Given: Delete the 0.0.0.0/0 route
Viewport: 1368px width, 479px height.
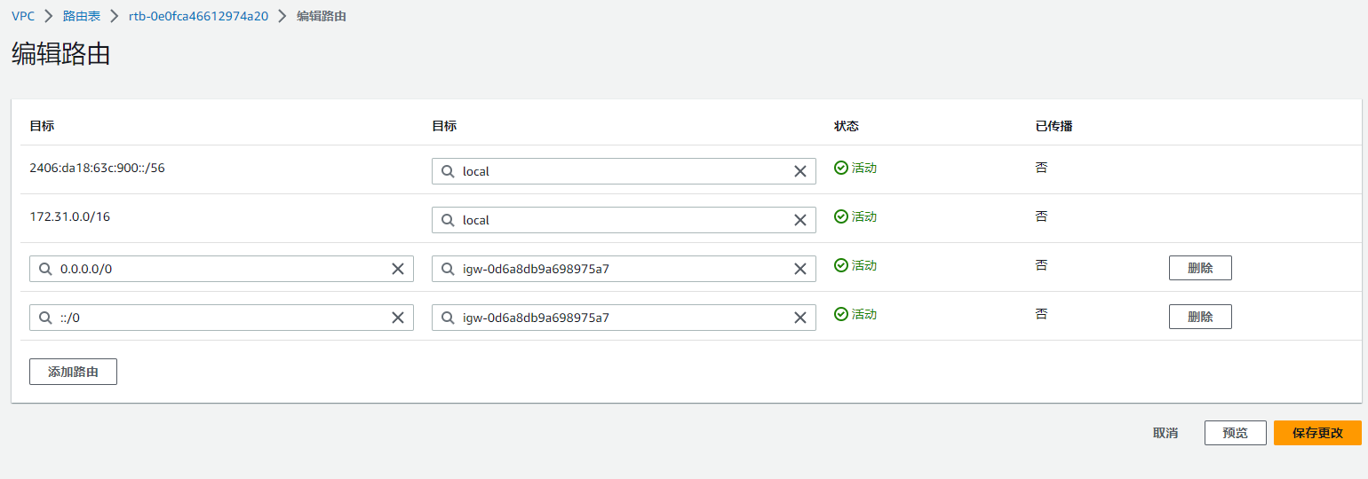Looking at the screenshot, I should coord(1199,268).
